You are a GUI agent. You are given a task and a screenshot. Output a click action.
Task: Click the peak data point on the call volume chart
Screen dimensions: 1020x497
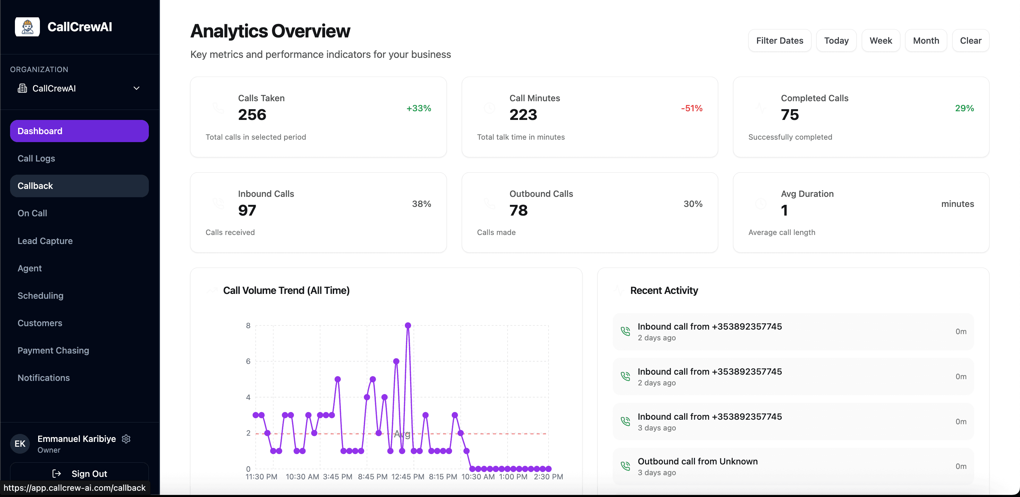point(408,325)
